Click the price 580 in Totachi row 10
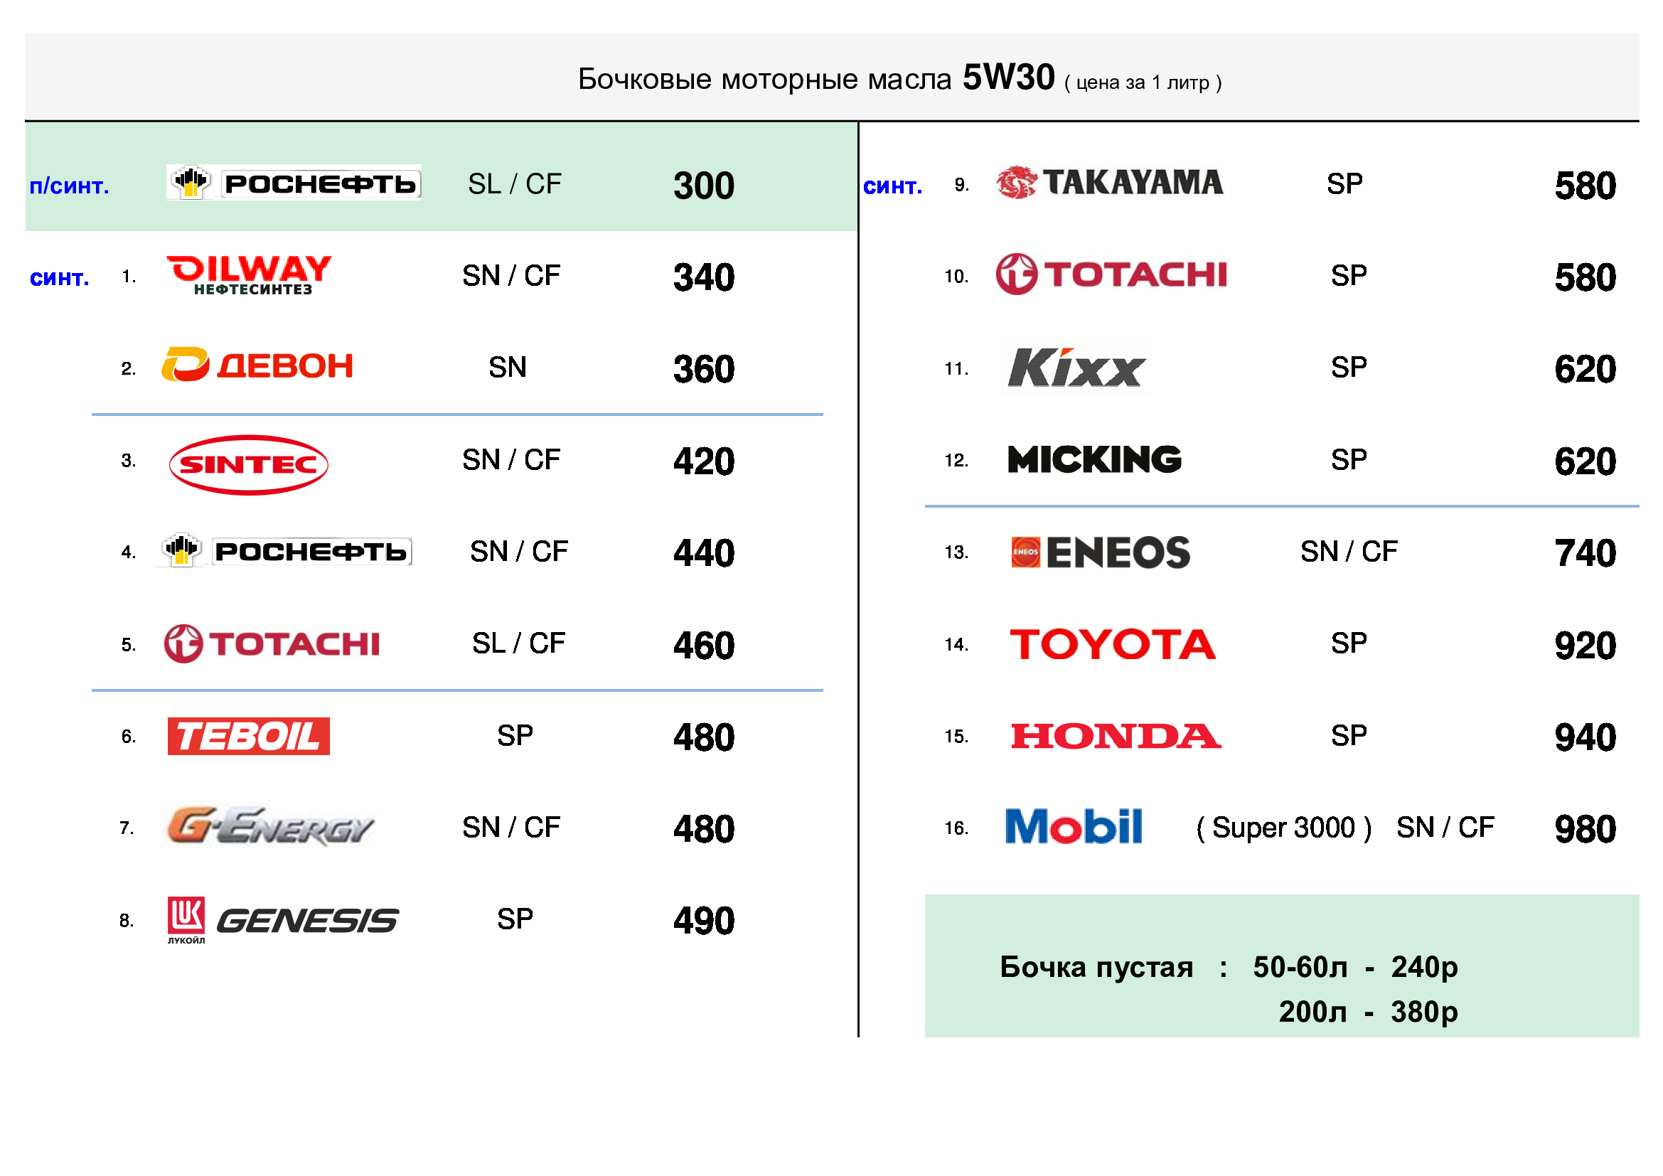Screen dimensions: 1663x1176 coord(1585,278)
